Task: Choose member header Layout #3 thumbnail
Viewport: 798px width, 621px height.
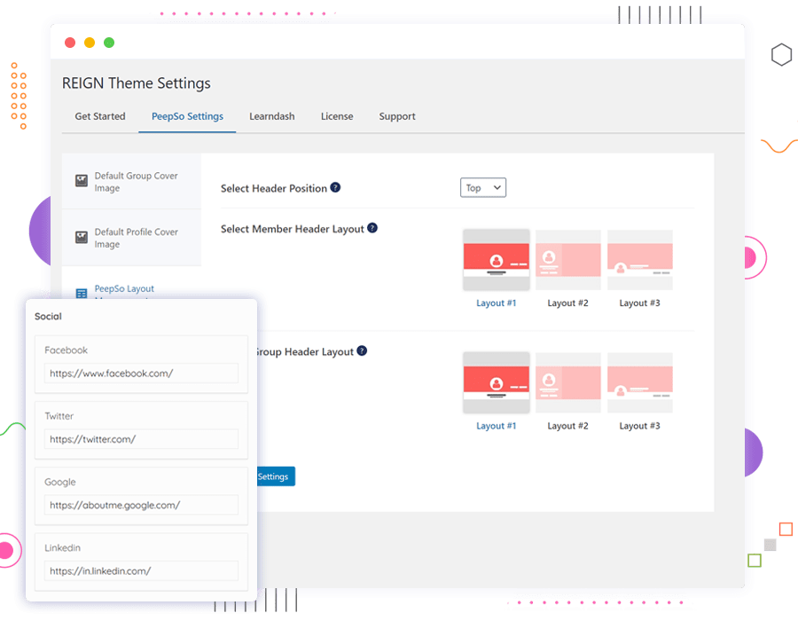Action: pyautogui.click(x=639, y=260)
